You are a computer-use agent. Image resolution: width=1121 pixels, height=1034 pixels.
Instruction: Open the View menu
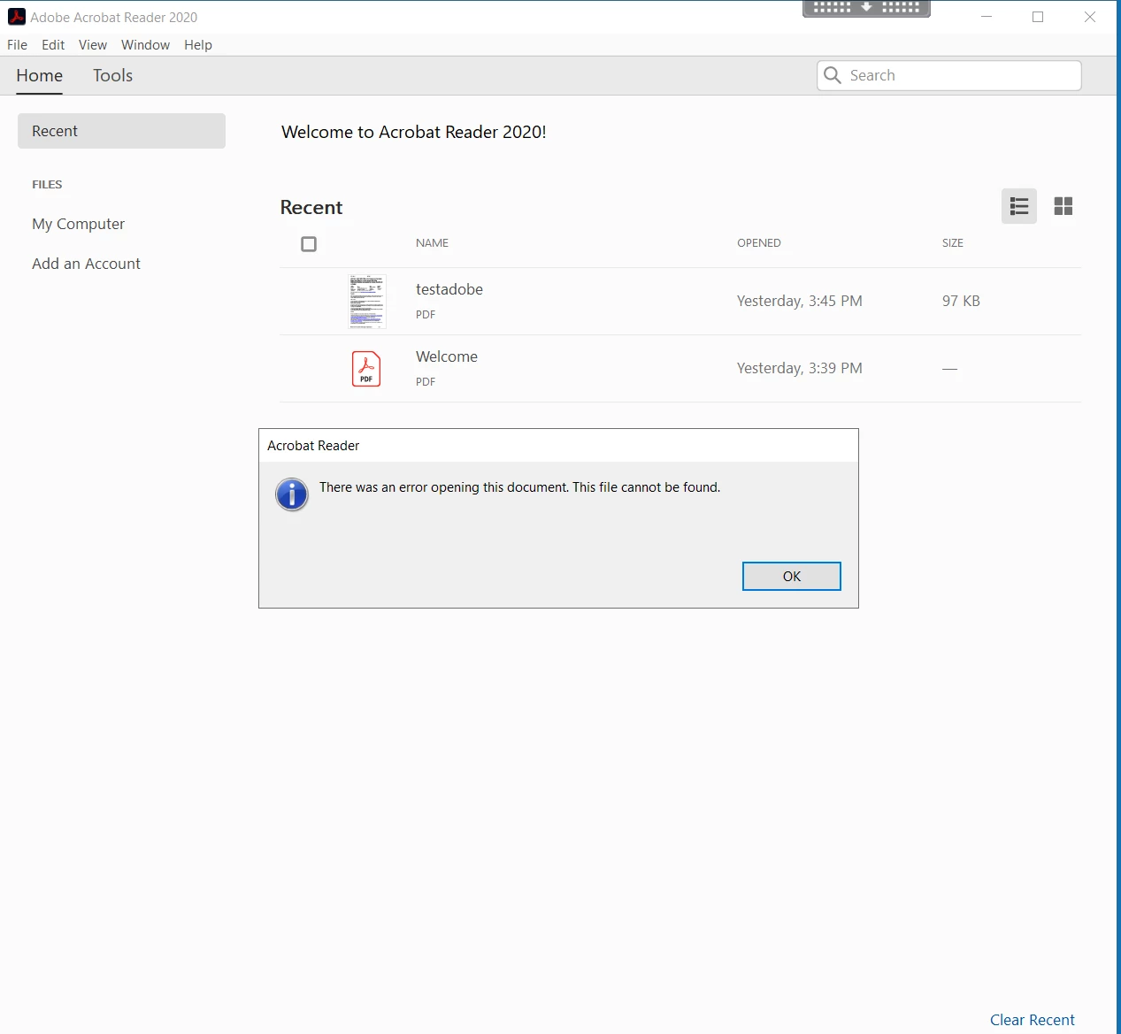pyautogui.click(x=93, y=45)
